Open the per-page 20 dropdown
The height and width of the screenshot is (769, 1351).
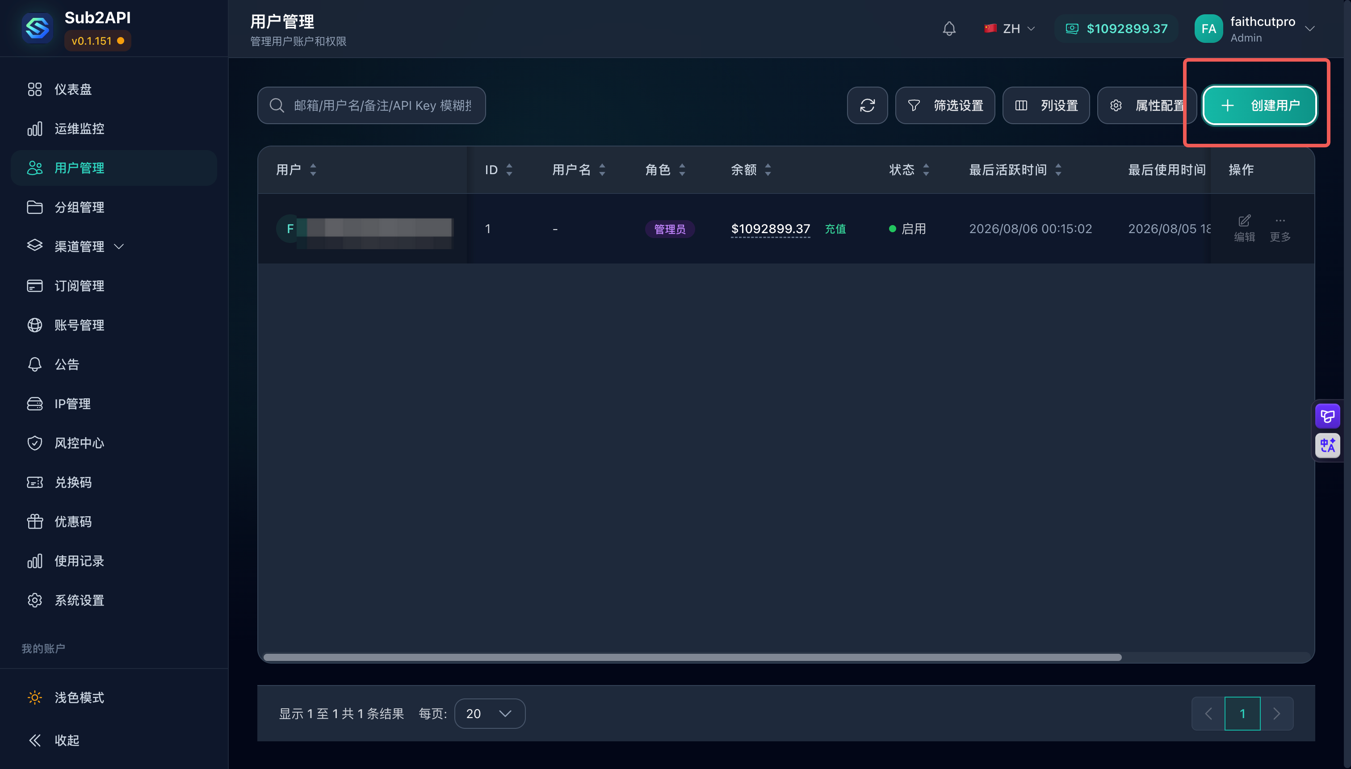[489, 714]
